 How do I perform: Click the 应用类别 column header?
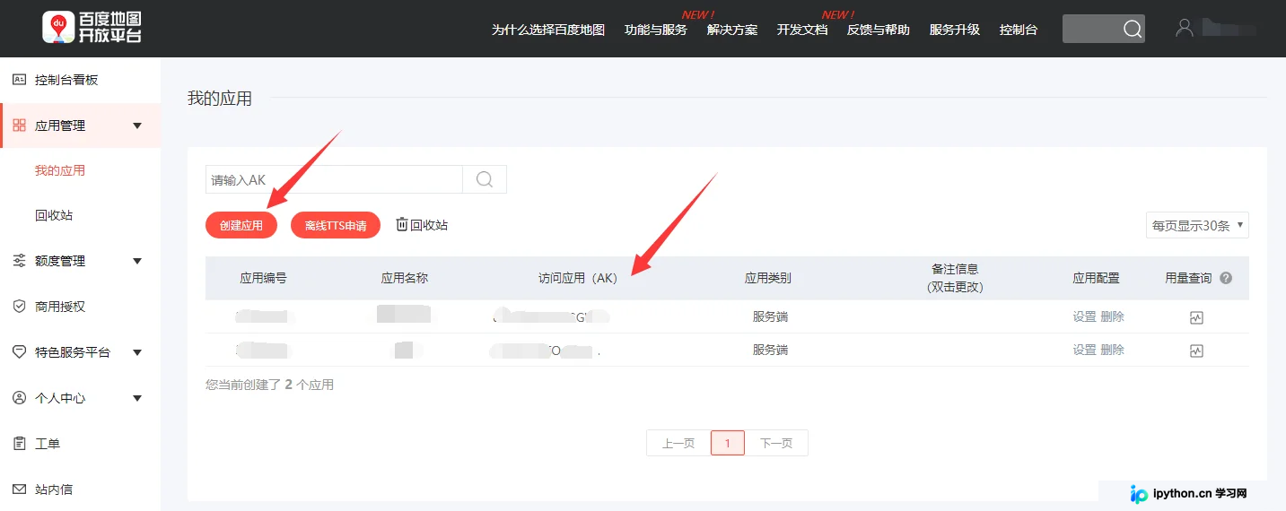768,278
